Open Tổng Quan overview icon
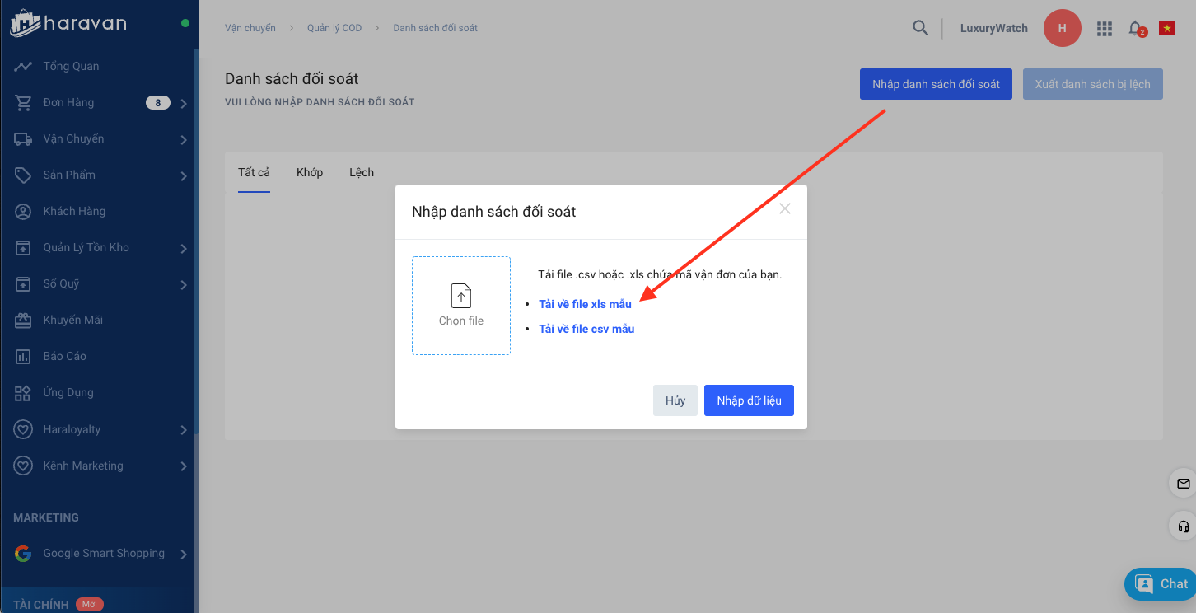The height and width of the screenshot is (613, 1196). 23,67
